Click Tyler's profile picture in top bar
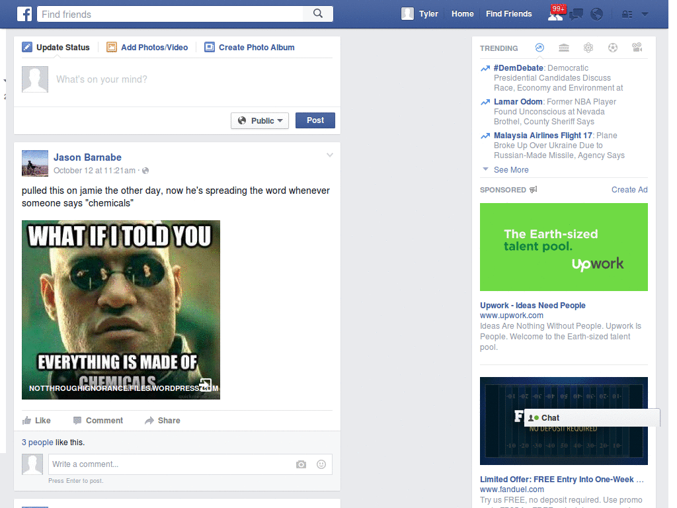 [407, 14]
